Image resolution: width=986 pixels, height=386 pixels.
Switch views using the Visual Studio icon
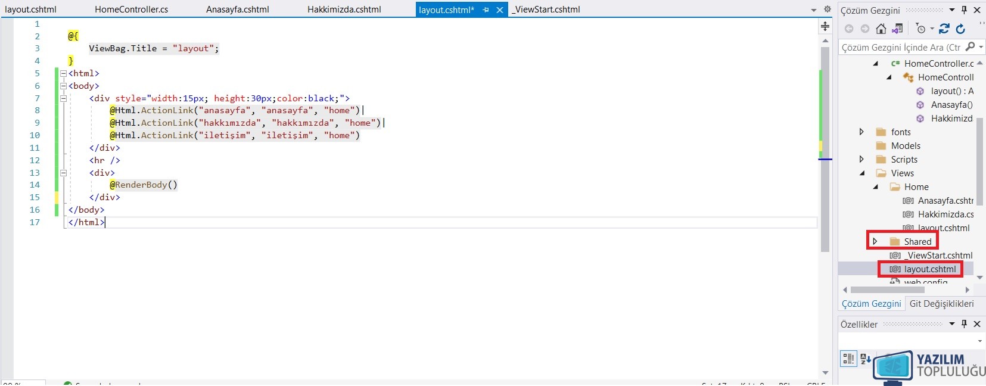pyautogui.click(x=897, y=29)
